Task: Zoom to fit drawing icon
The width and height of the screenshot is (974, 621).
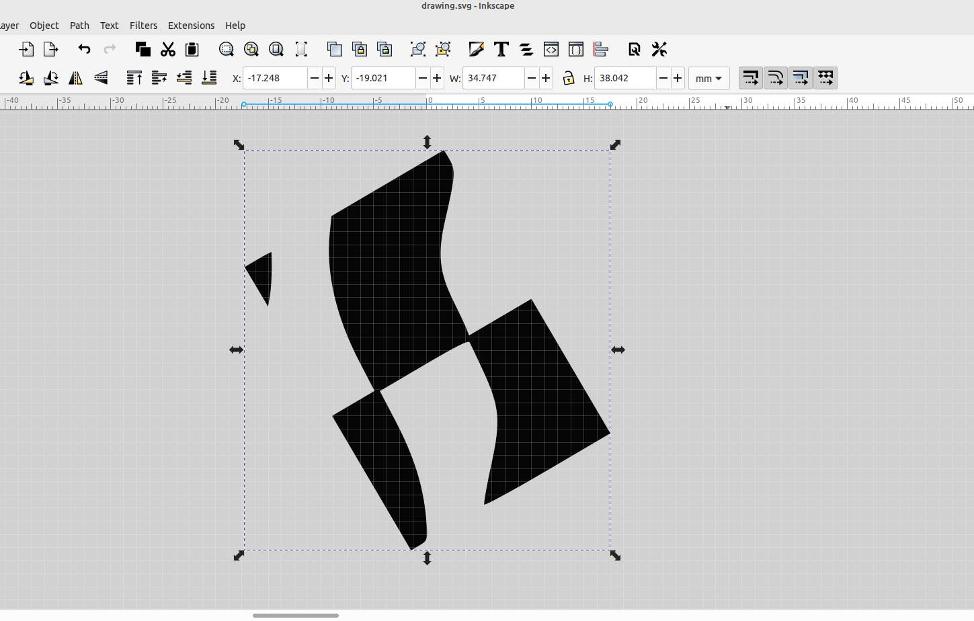Action: pos(251,49)
